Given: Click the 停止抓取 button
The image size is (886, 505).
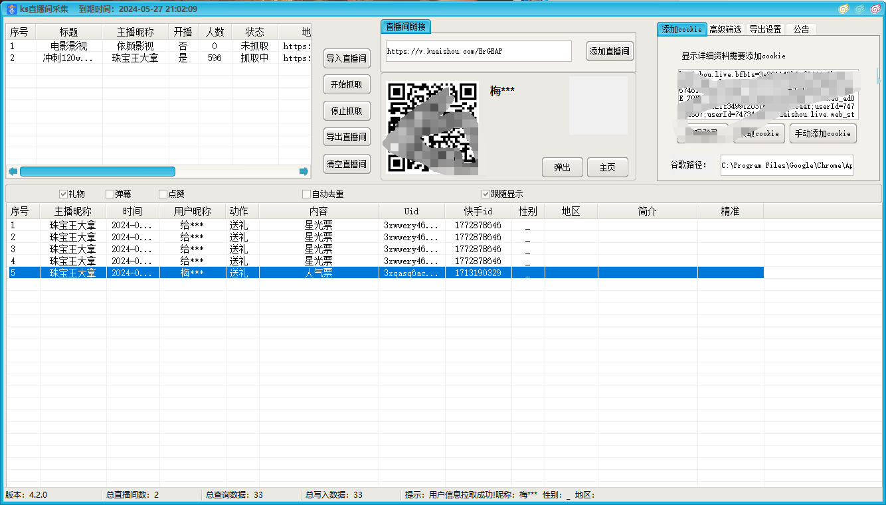Looking at the screenshot, I should (347, 111).
